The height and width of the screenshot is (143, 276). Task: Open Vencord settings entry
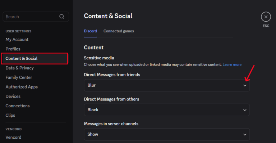[x=13, y=137]
